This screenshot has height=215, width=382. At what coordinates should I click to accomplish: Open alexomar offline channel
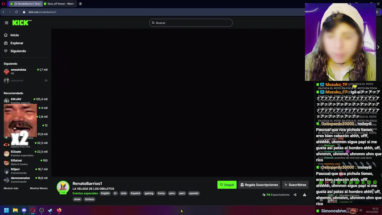25,80
